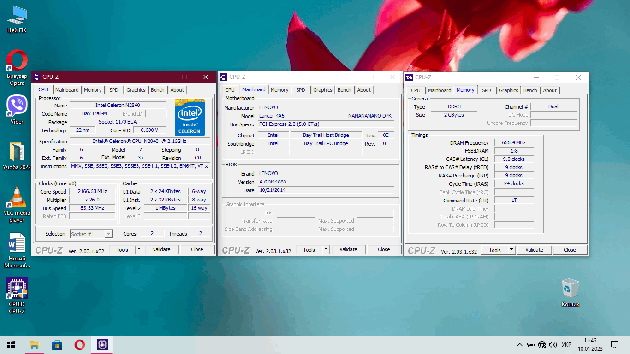The width and height of the screenshot is (630, 354).
Task: Select Bench tab in middle CPU-Z window
Action: pyautogui.click(x=345, y=90)
